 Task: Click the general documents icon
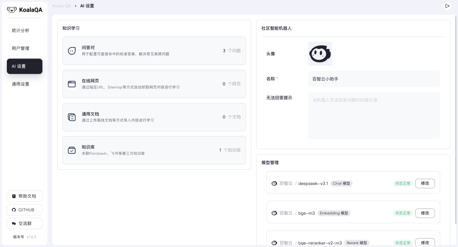pos(72,117)
